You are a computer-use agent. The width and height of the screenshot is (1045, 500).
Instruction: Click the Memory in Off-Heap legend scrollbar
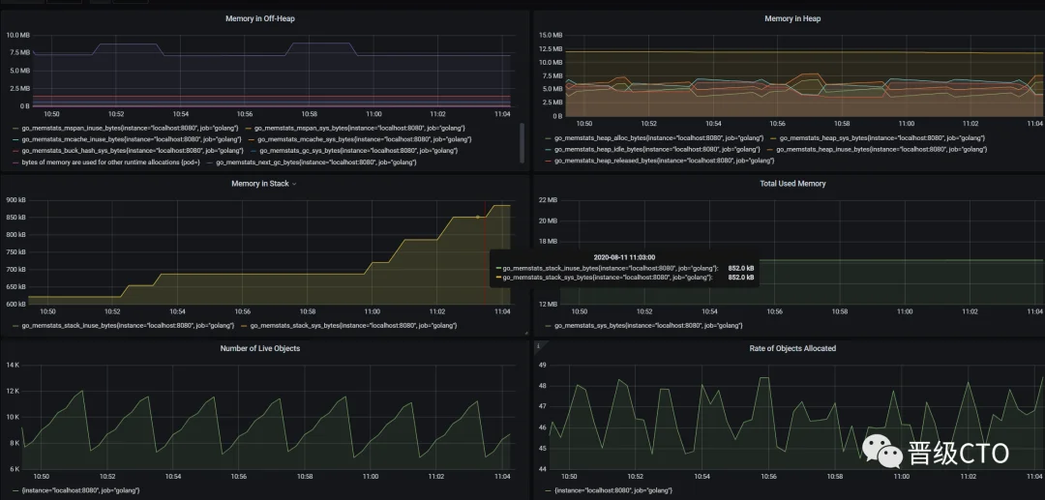(522, 142)
